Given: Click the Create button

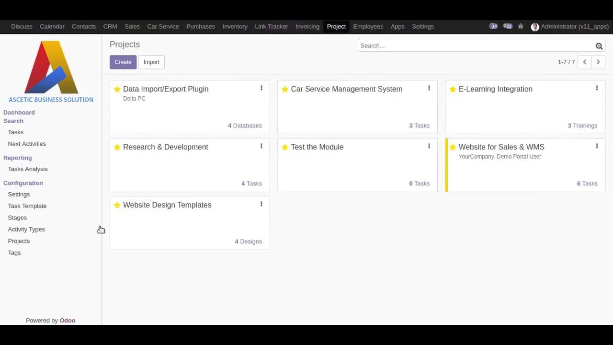Looking at the screenshot, I should (x=123, y=62).
